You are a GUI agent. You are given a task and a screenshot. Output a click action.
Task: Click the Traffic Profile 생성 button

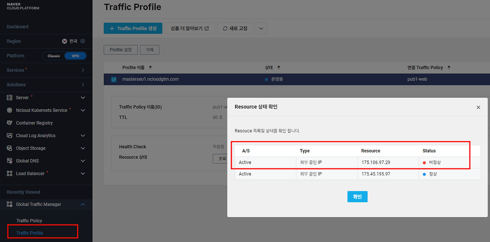point(133,28)
